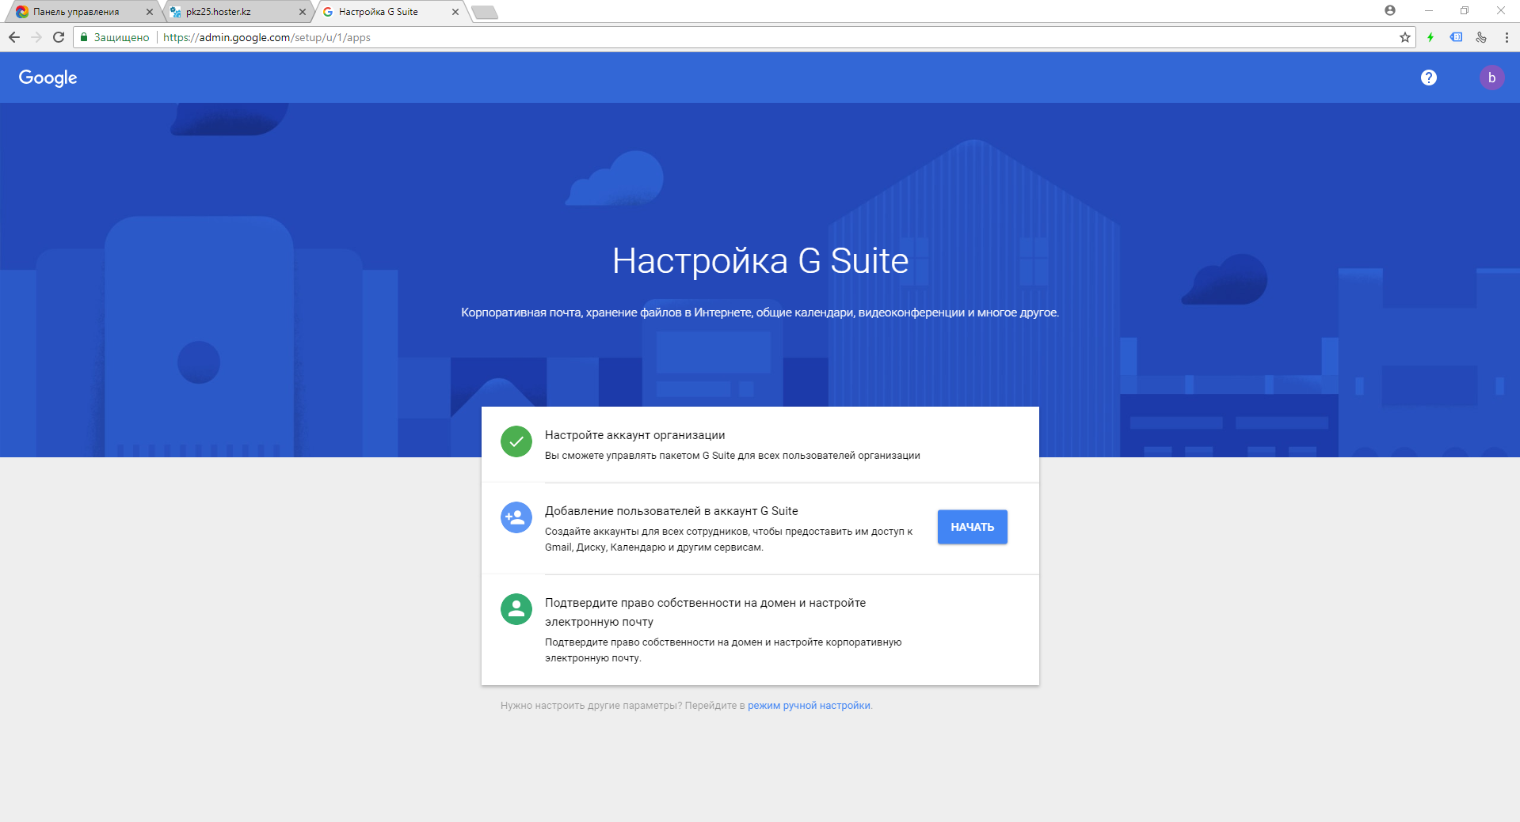Close the Настройка G Suite tab

455,12
